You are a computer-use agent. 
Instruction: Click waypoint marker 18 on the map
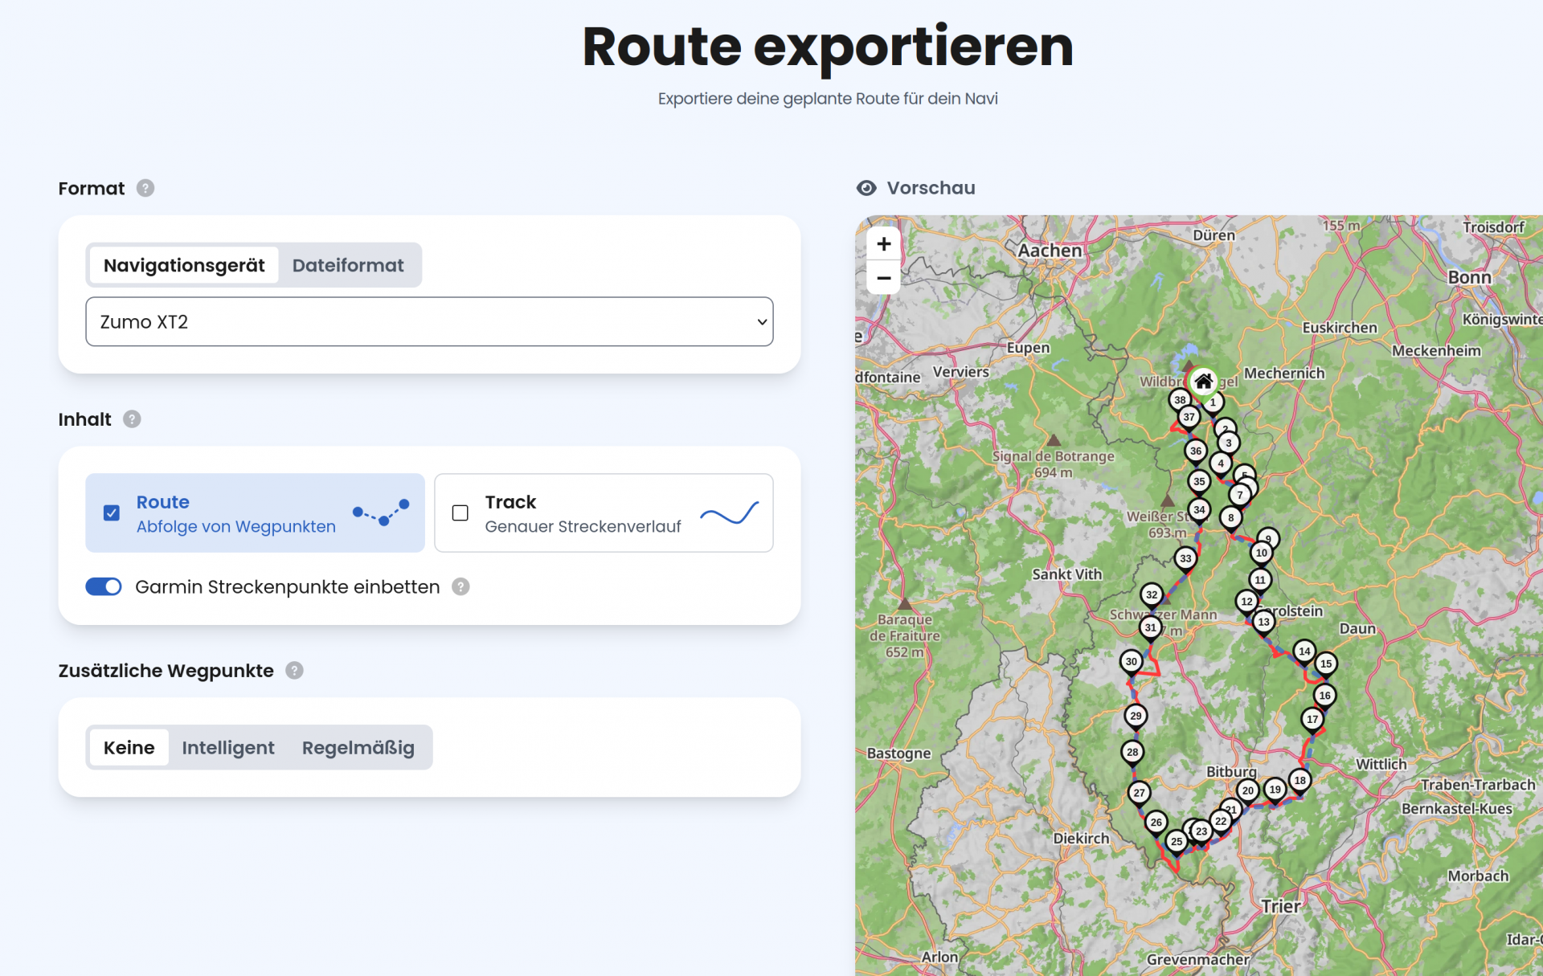[x=1299, y=780]
